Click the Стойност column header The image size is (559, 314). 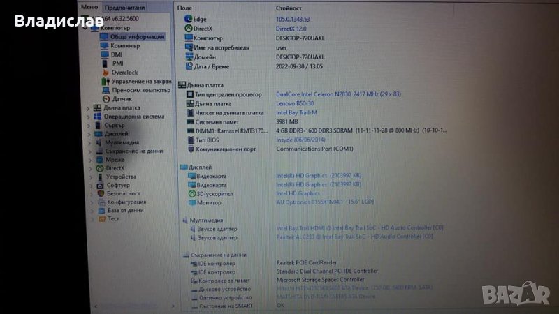pyautogui.click(x=289, y=8)
